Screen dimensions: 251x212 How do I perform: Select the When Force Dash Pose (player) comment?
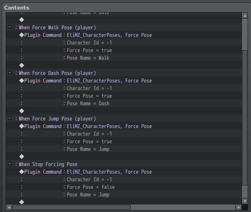point(57,73)
